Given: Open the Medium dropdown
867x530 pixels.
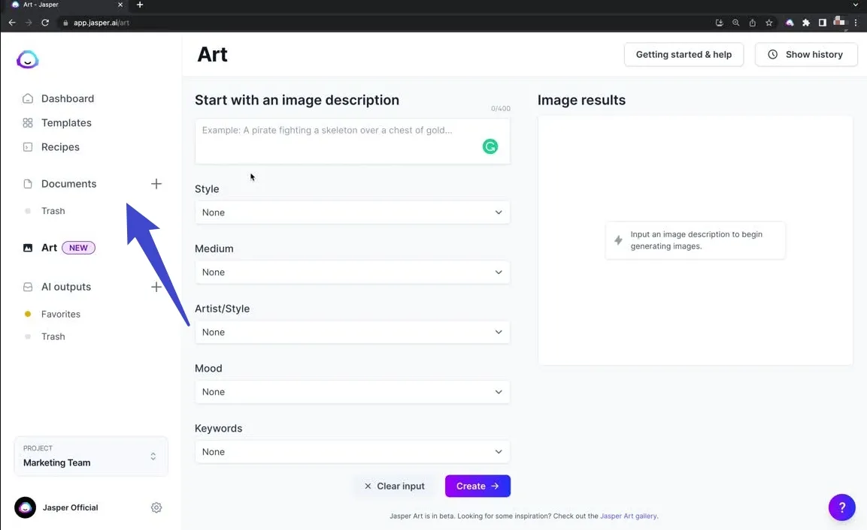Looking at the screenshot, I should point(352,273).
